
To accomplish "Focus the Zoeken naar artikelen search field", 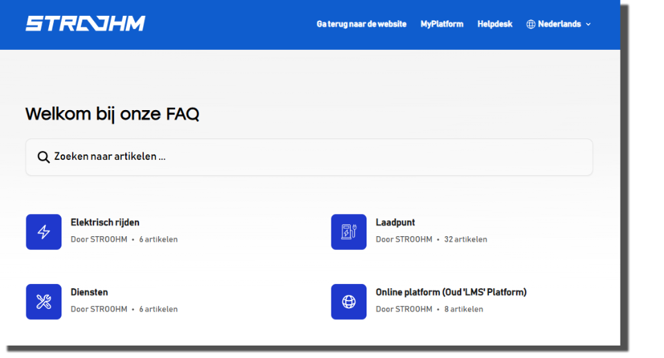I will (x=309, y=157).
